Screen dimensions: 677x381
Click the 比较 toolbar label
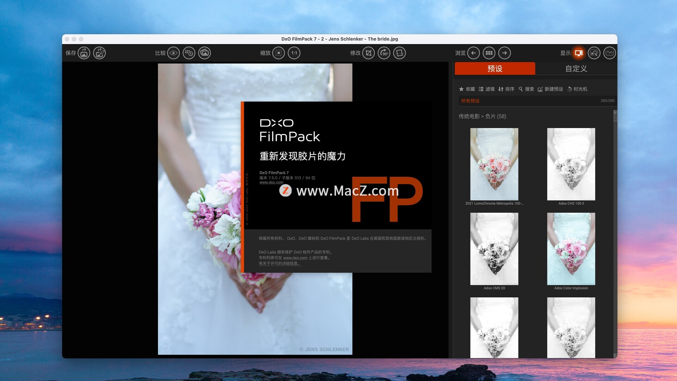tap(160, 53)
